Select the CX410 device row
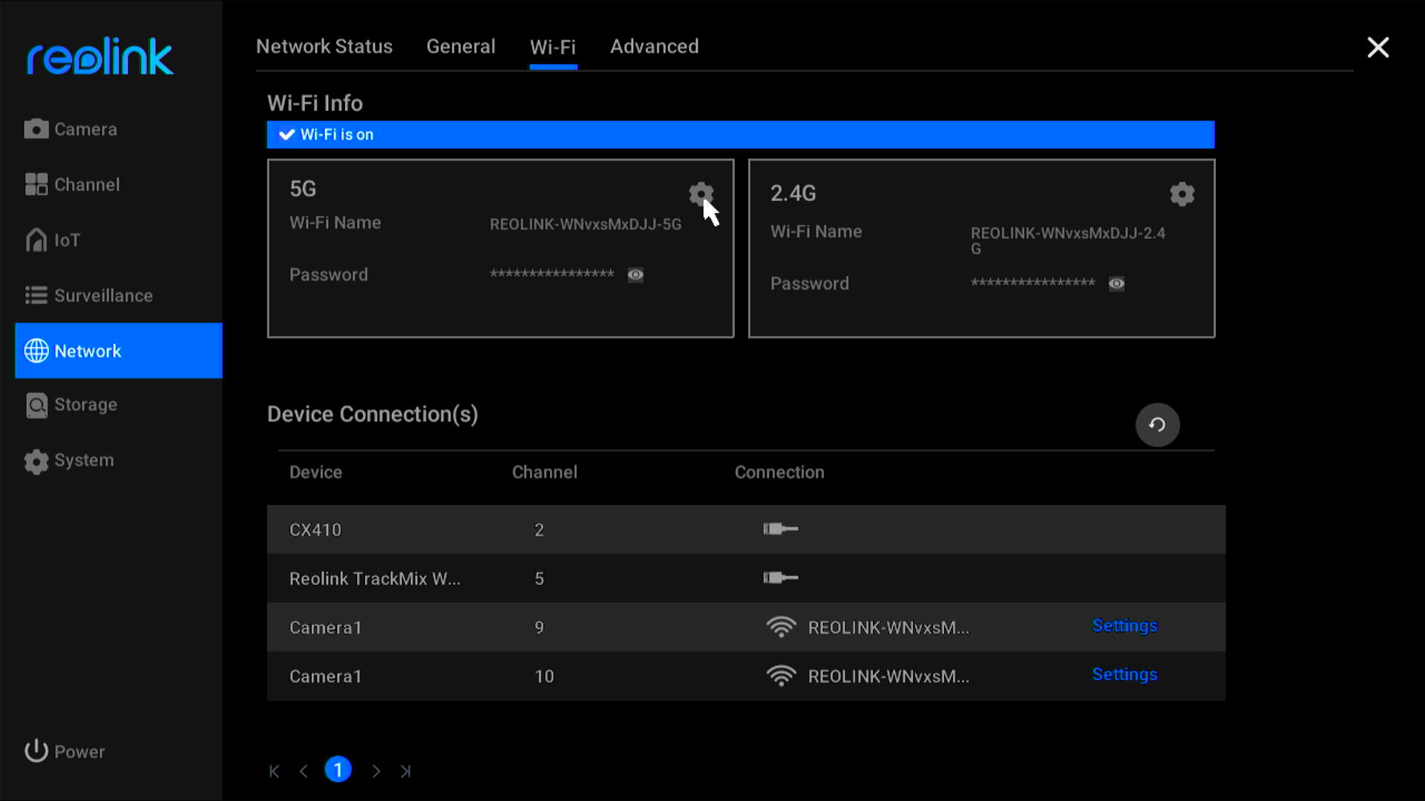The image size is (1425, 801). [746, 530]
